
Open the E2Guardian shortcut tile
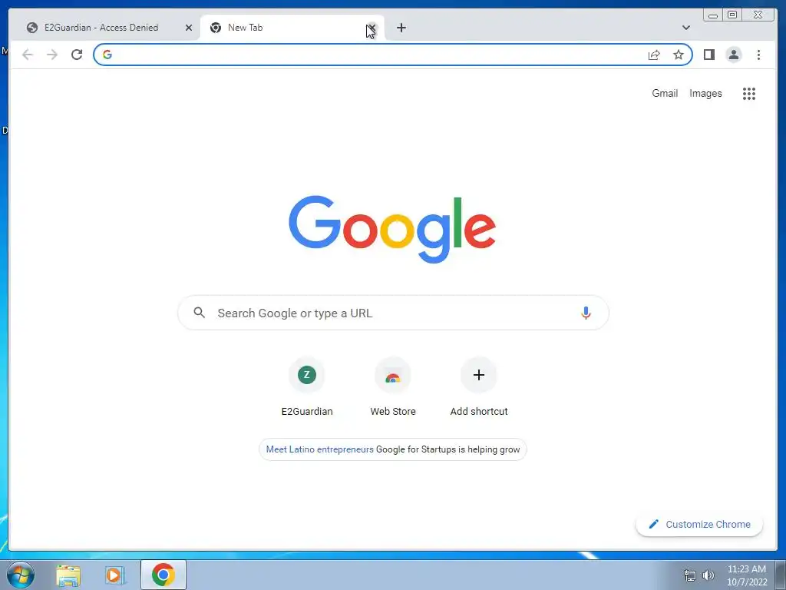307,387
